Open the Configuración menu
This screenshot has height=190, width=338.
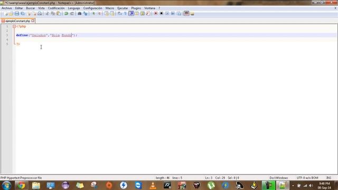point(93,8)
